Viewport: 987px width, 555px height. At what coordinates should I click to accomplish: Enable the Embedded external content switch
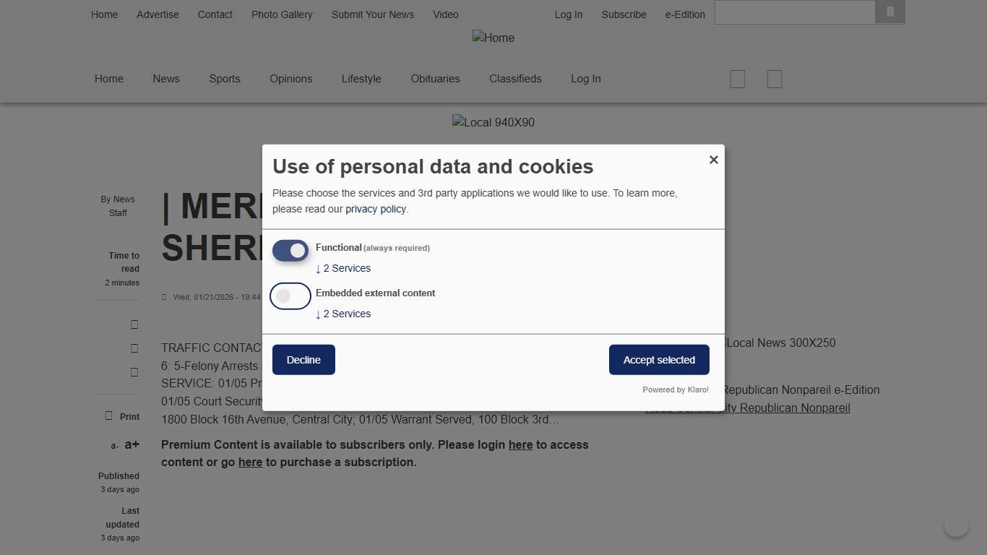(x=290, y=296)
